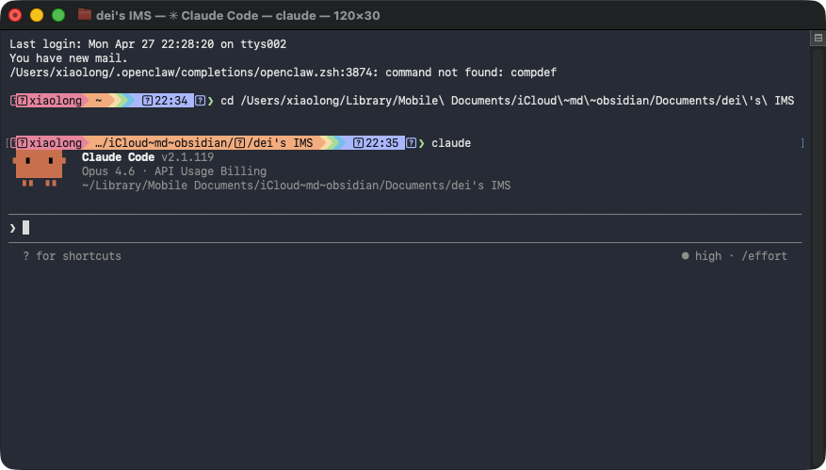Click the folder proxy icon in title bar
826x470 pixels.
click(x=85, y=15)
